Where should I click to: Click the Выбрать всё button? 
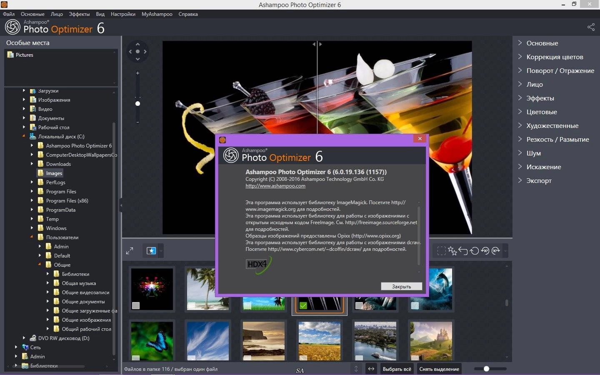pyautogui.click(x=397, y=369)
